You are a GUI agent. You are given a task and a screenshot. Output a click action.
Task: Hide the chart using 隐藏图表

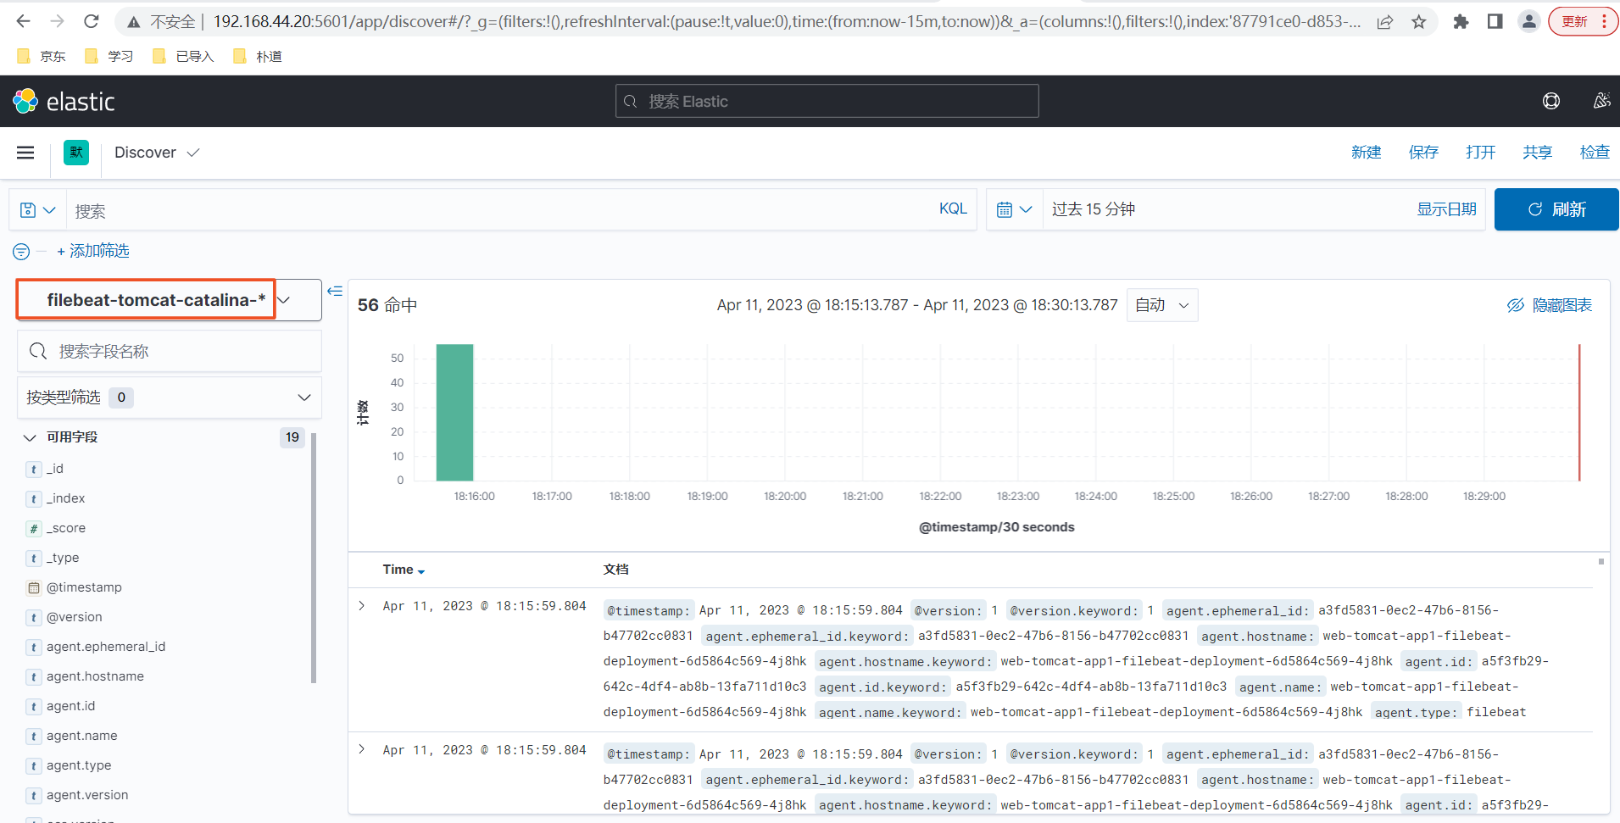(1549, 305)
